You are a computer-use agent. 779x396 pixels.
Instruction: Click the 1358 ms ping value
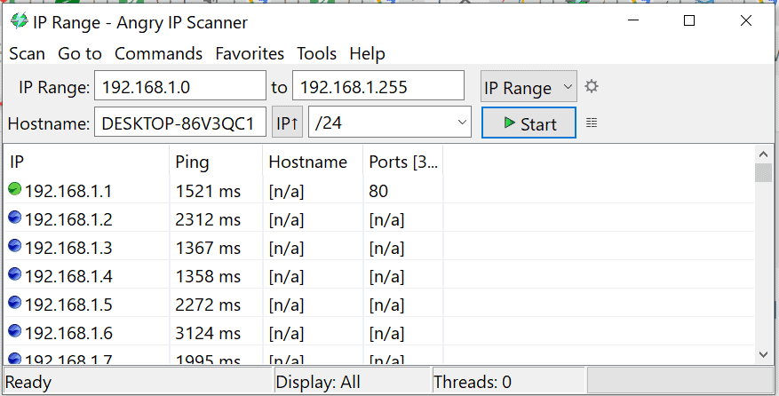[x=208, y=276]
